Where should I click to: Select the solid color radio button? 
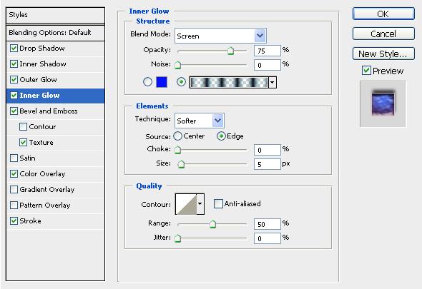(147, 81)
